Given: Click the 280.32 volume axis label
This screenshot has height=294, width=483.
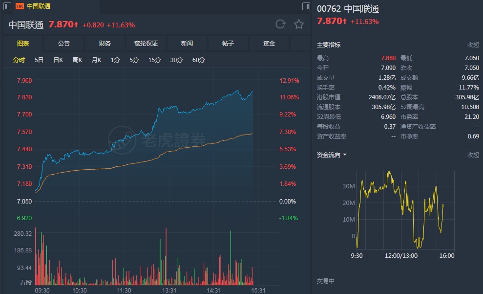Looking at the screenshot, I should (23, 234).
